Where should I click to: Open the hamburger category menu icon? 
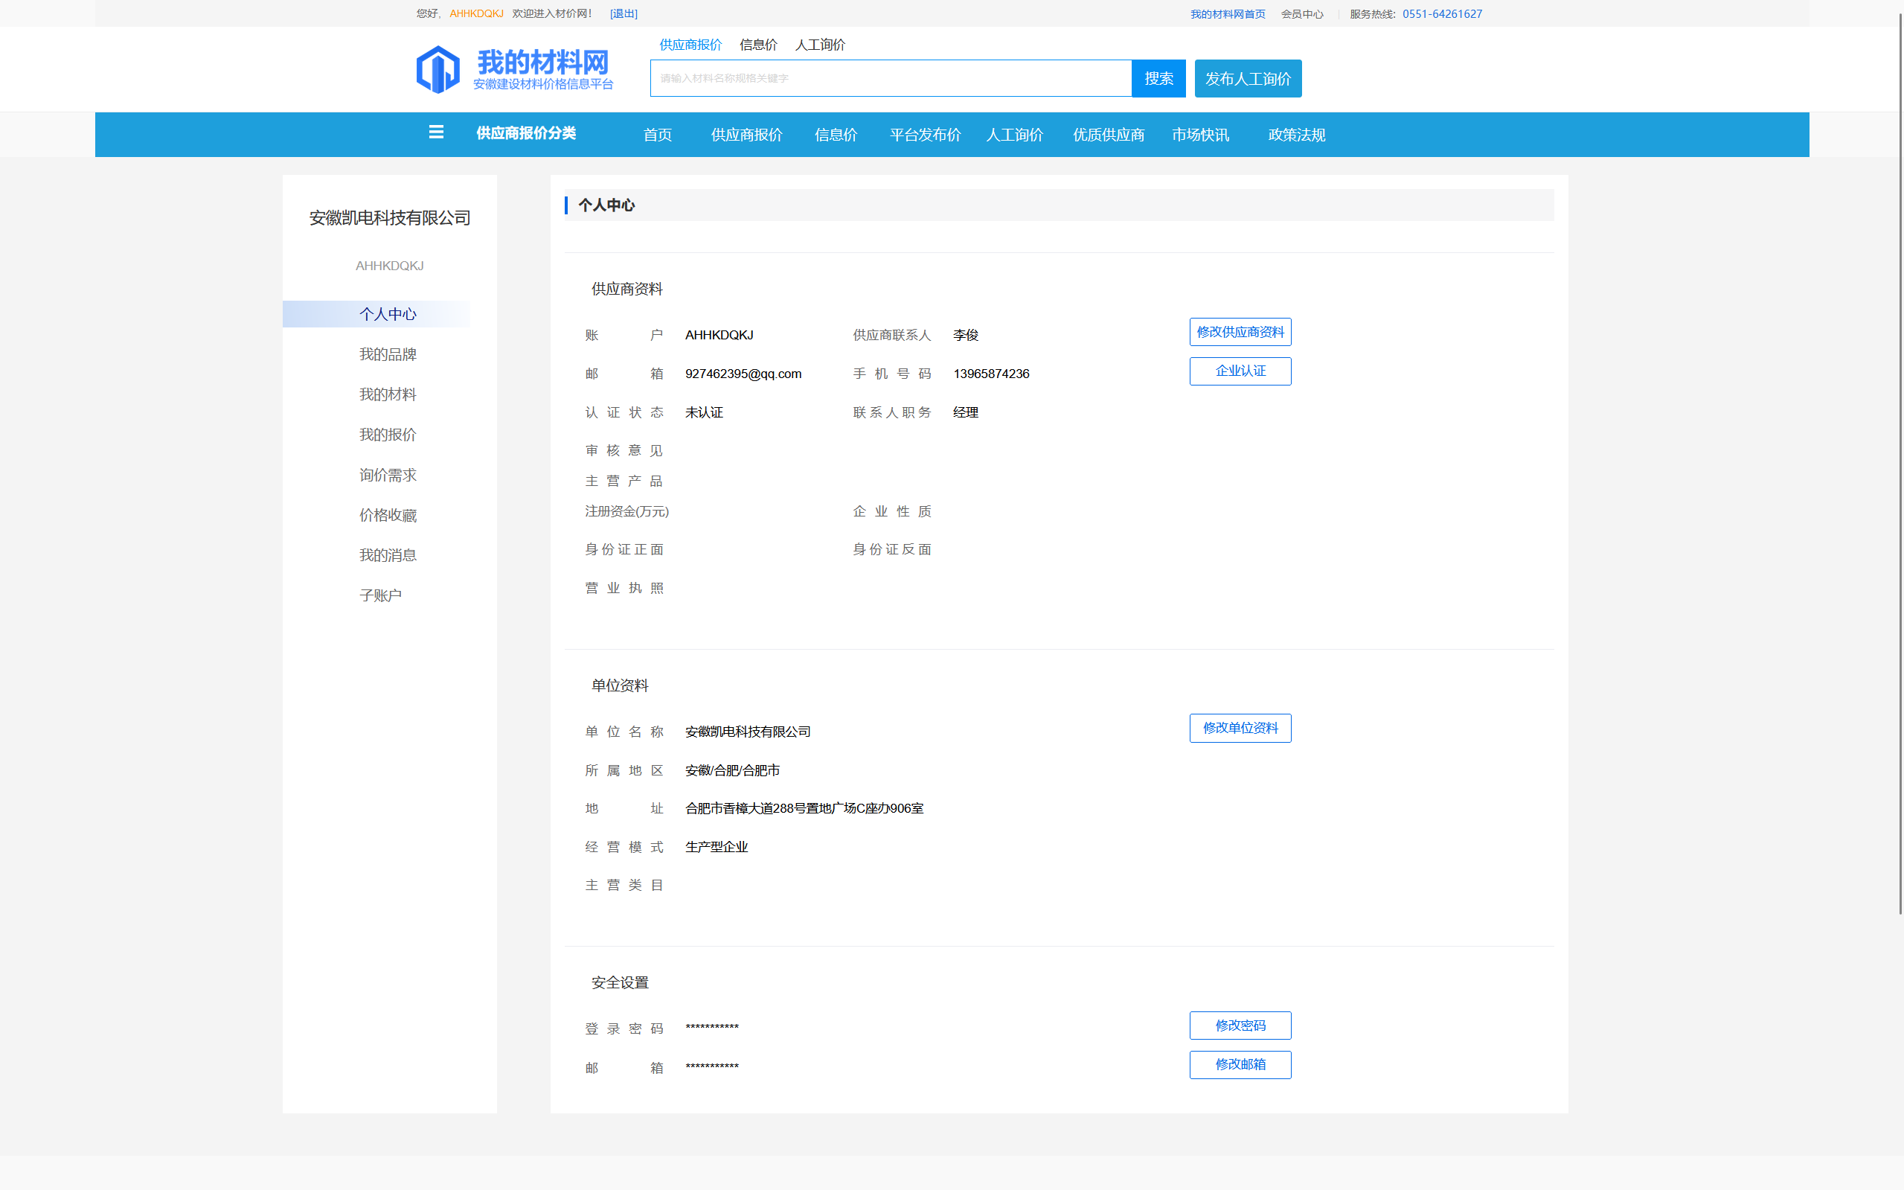coord(436,133)
